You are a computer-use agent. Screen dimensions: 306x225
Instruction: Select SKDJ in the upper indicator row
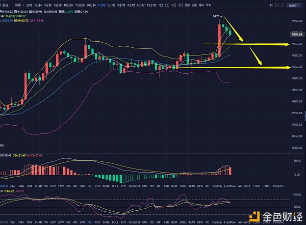183,186
